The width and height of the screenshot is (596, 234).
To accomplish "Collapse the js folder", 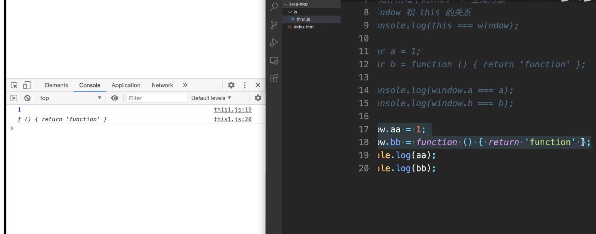I will tap(311, 12).
